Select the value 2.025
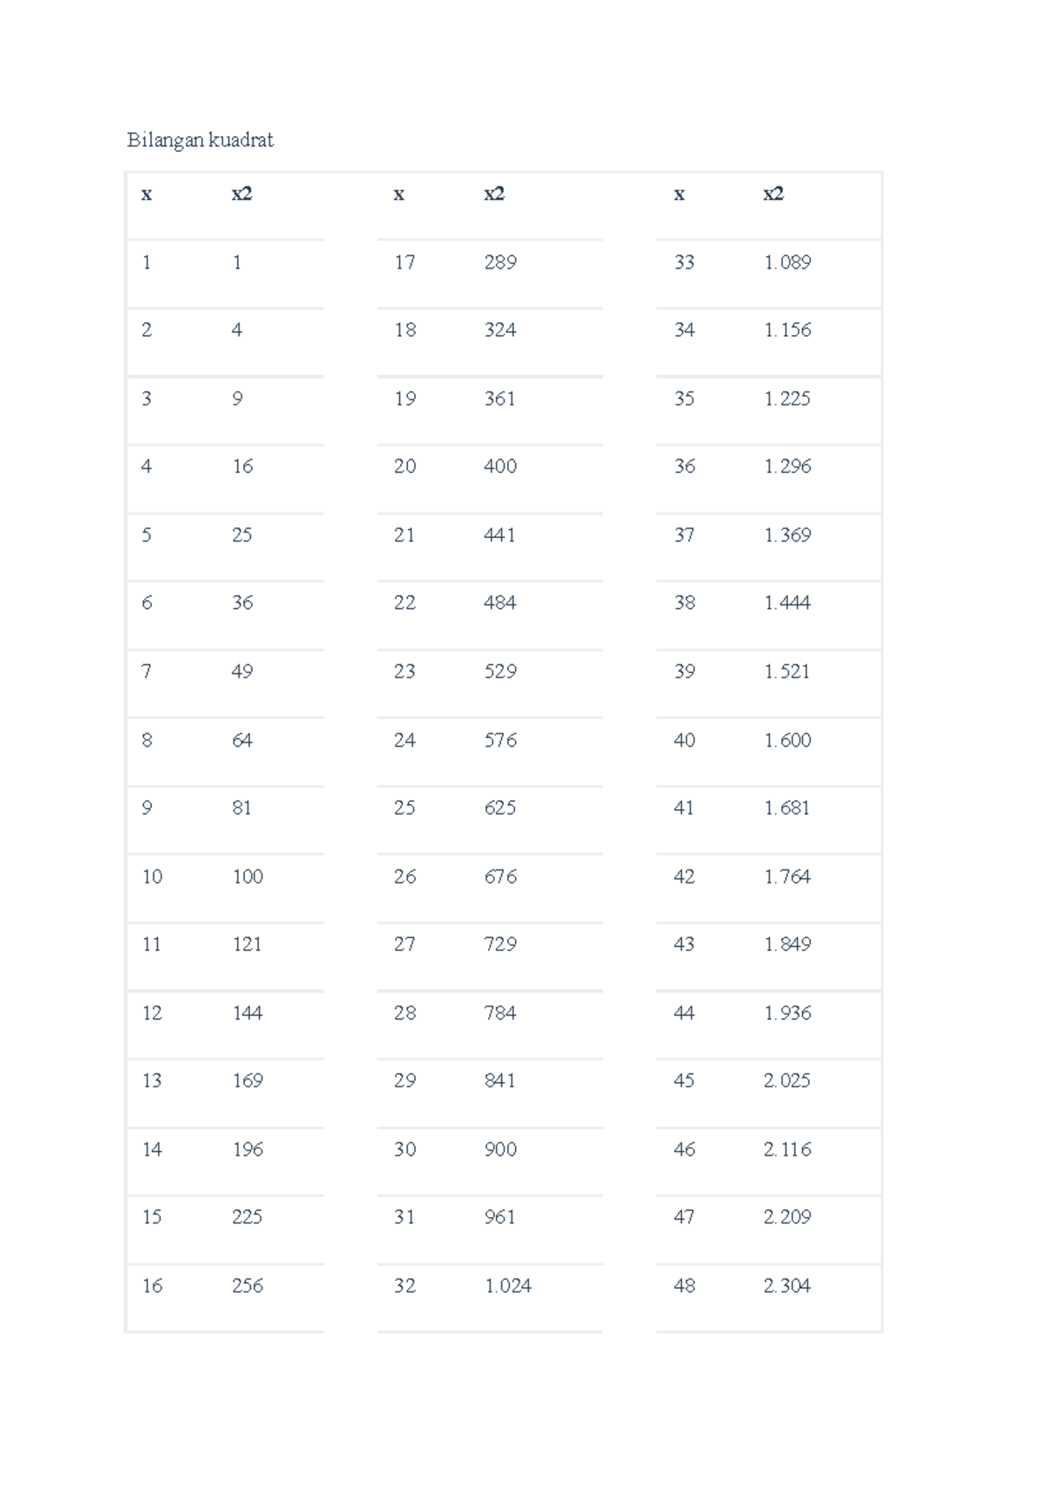 pyautogui.click(x=787, y=1080)
